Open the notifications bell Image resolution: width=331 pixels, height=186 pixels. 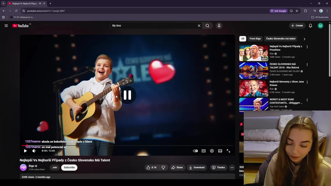tap(310, 26)
